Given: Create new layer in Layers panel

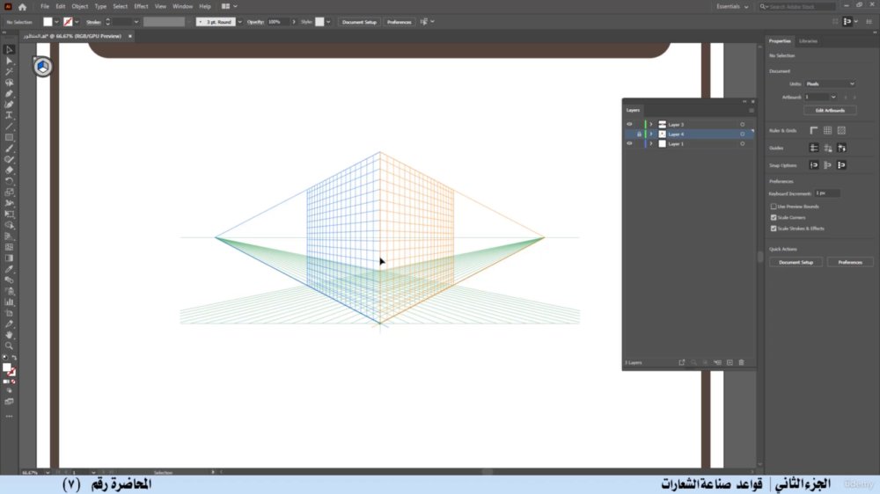Looking at the screenshot, I should click(730, 363).
